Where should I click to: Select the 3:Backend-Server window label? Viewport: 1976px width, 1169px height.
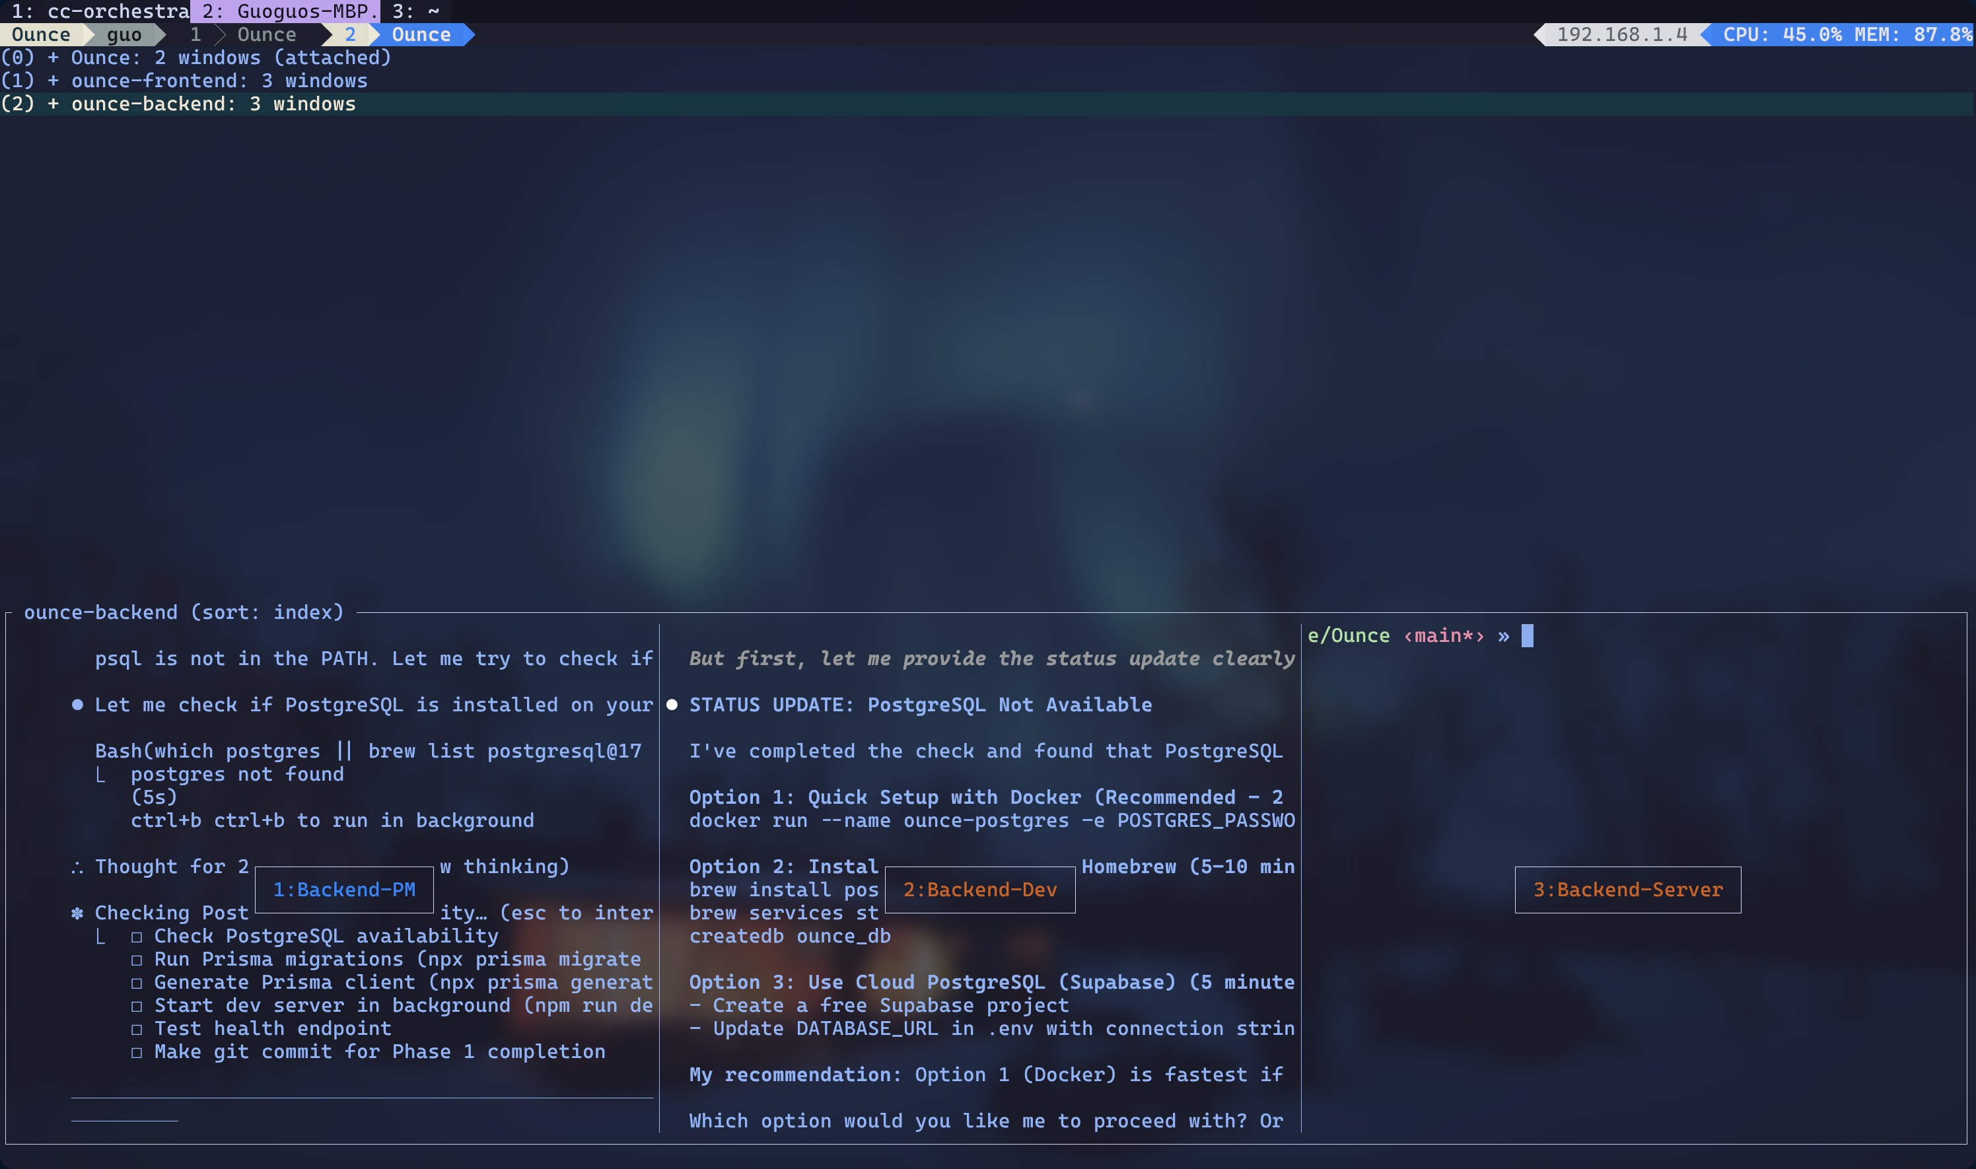(x=1627, y=890)
